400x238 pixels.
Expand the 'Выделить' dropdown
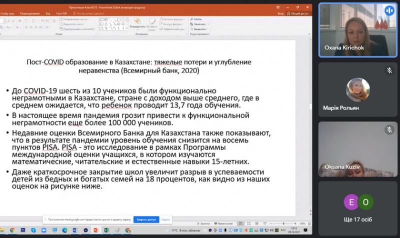[200, 28]
